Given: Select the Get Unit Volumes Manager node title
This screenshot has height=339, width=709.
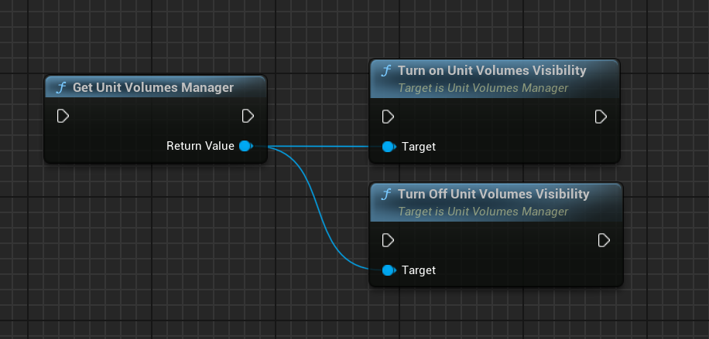Looking at the screenshot, I should pos(153,88).
